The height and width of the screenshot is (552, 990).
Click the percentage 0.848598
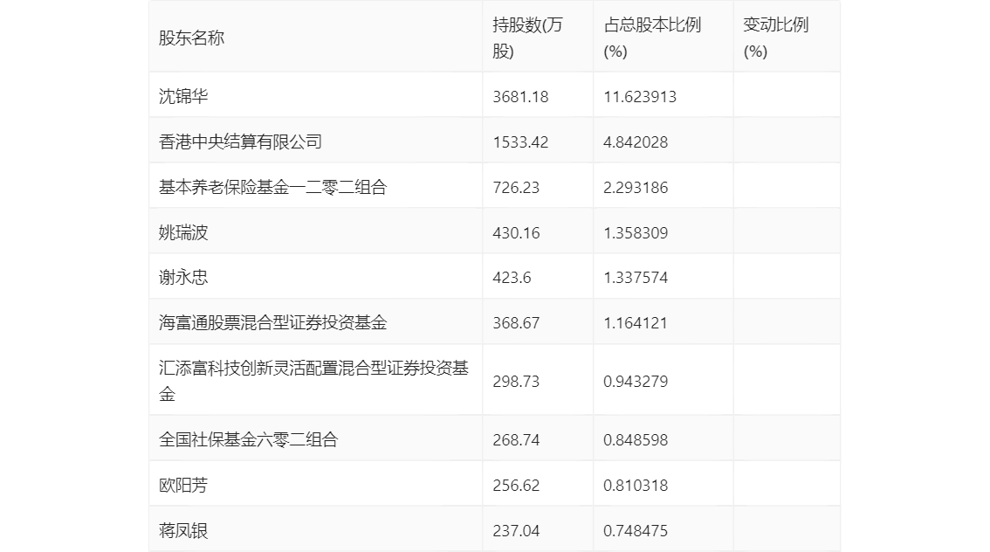pos(636,440)
